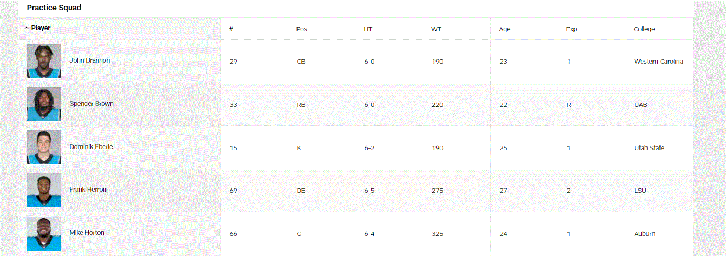726x256 pixels.
Task: Sort roster by Player column chevron
Action: tap(27, 28)
